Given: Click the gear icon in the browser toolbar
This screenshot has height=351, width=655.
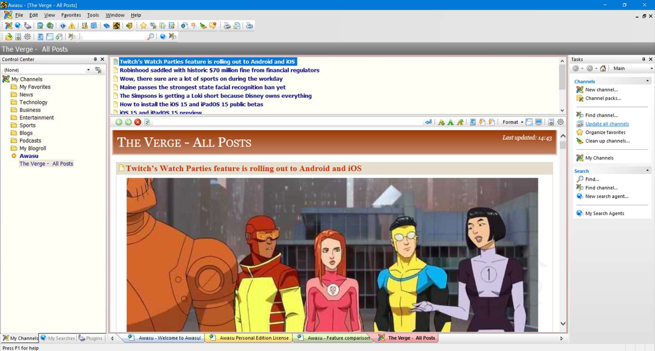Looking at the screenshot, I should click(x=561, y=122).
